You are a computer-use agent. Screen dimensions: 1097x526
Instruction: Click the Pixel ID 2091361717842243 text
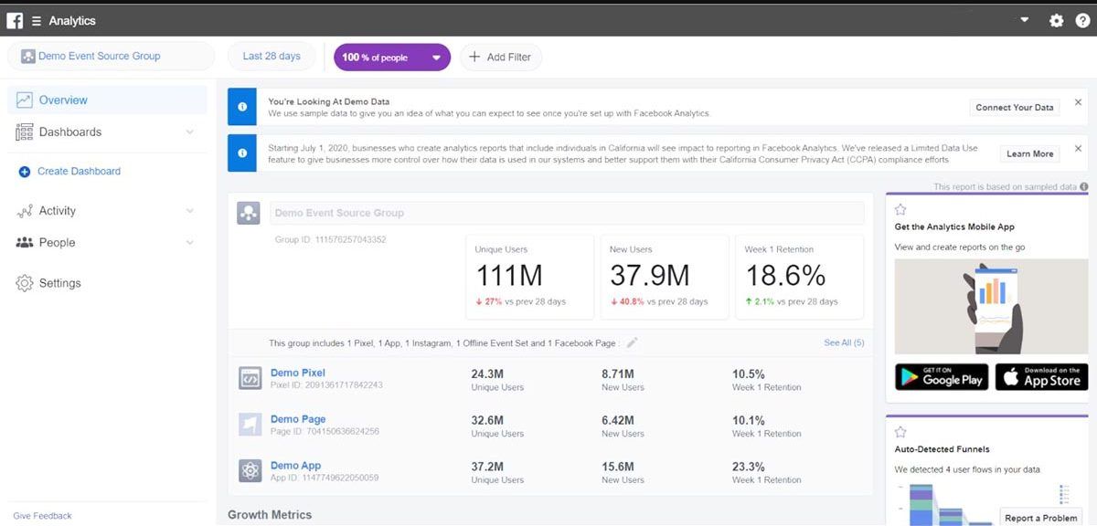[326, 385]
